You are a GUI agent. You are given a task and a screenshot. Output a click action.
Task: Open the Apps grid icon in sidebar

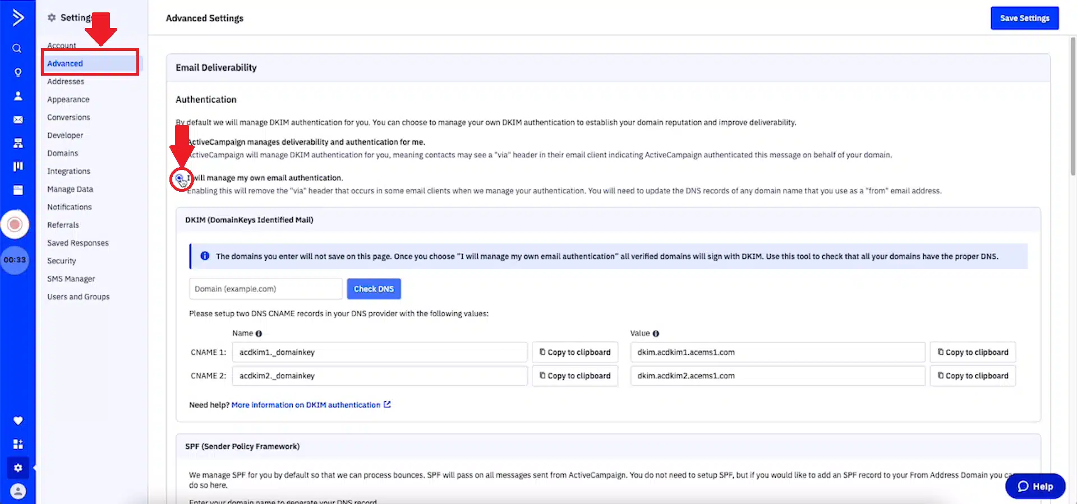[18, 444]
